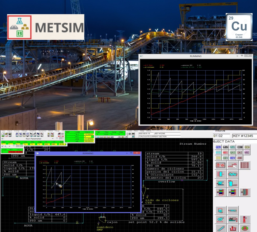Choose the red vertical column icon

click(x=245, y=219)
